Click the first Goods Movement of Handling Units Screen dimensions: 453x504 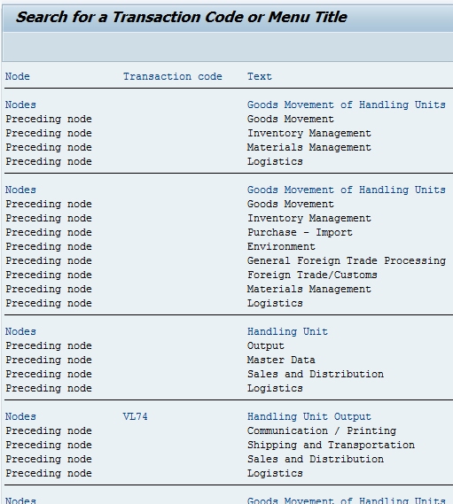pyautogui.click(x=347, y=105)
